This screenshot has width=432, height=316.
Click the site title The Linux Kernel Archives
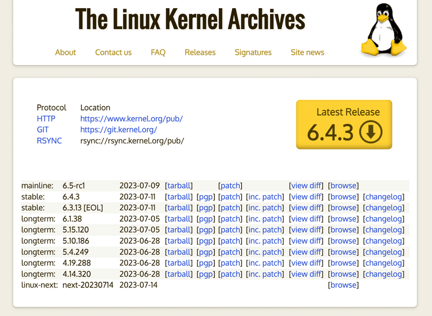click(190, 19)
